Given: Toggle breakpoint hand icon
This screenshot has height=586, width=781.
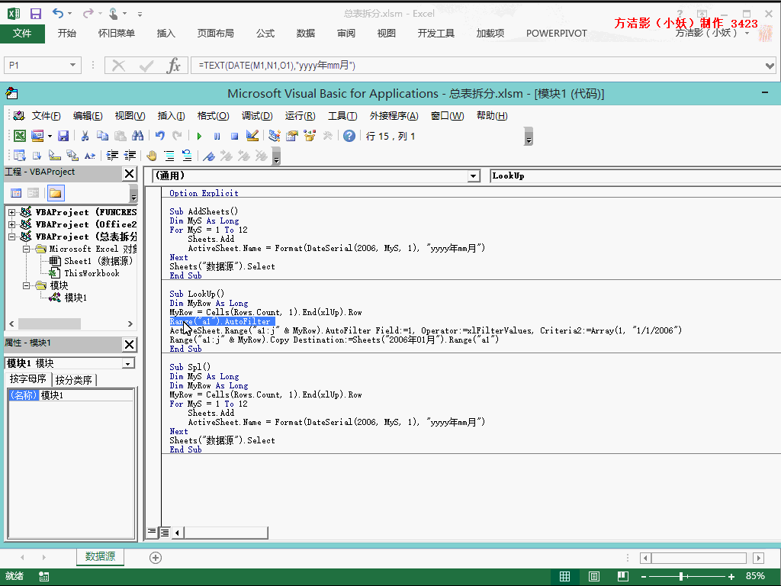Looking at the screenshot, I should pos(152,156).
